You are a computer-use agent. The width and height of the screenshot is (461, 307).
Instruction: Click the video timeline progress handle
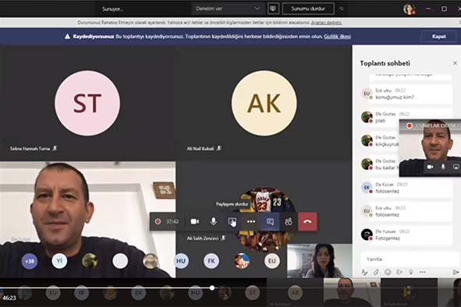tap(212, 288)
